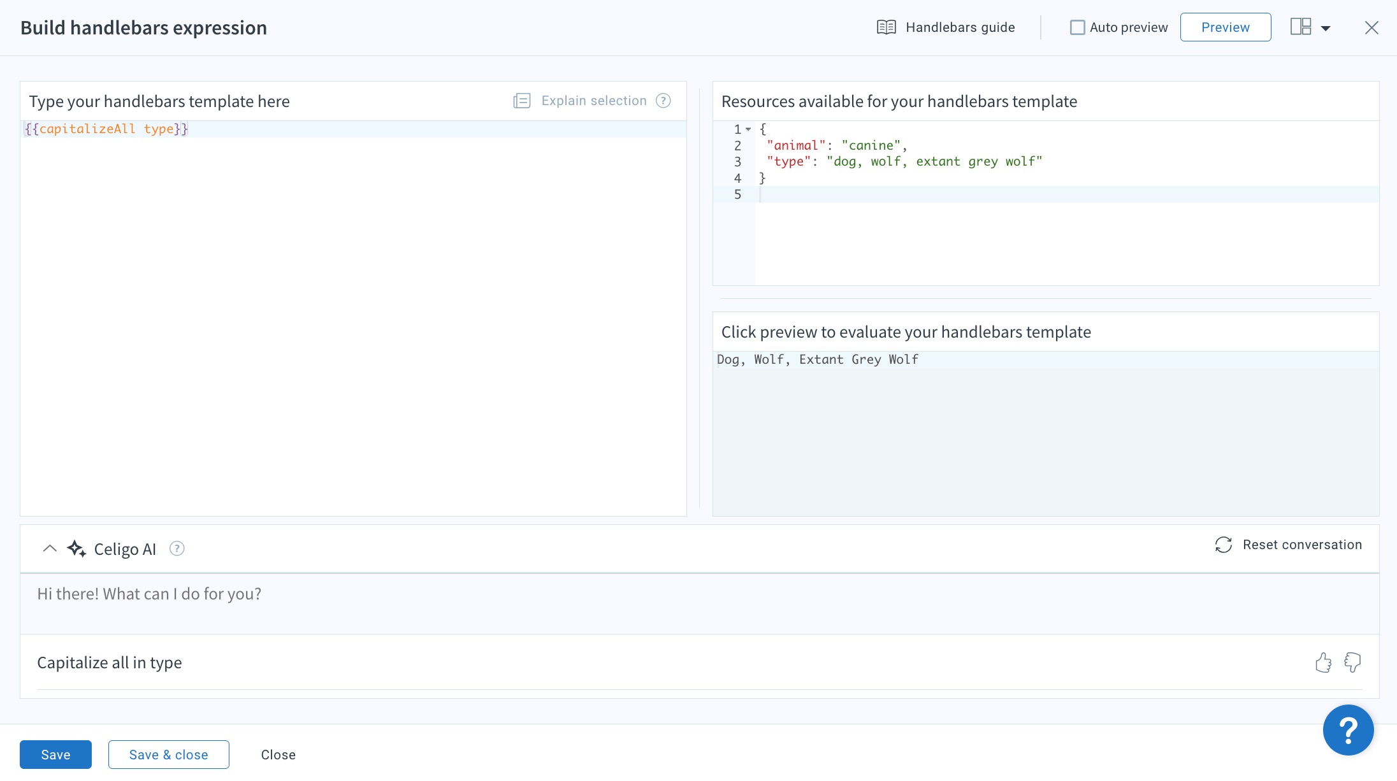The height and width of the screenshot is (781, 1397).
Task: Open the Celigo AI help tooltip icon
Action: 177,548
